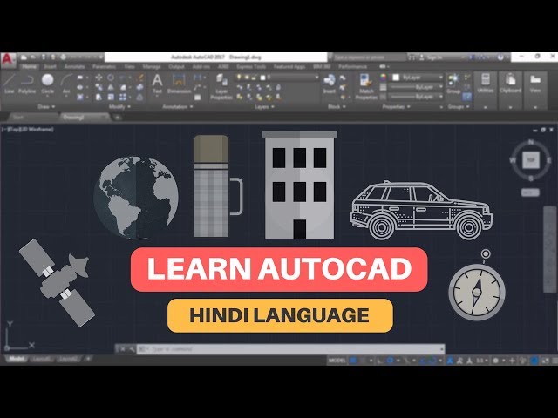Viewport: 558px width, 418px height.
Task: Switch to the Parametric ribbon tab
Action: [105, 66]
